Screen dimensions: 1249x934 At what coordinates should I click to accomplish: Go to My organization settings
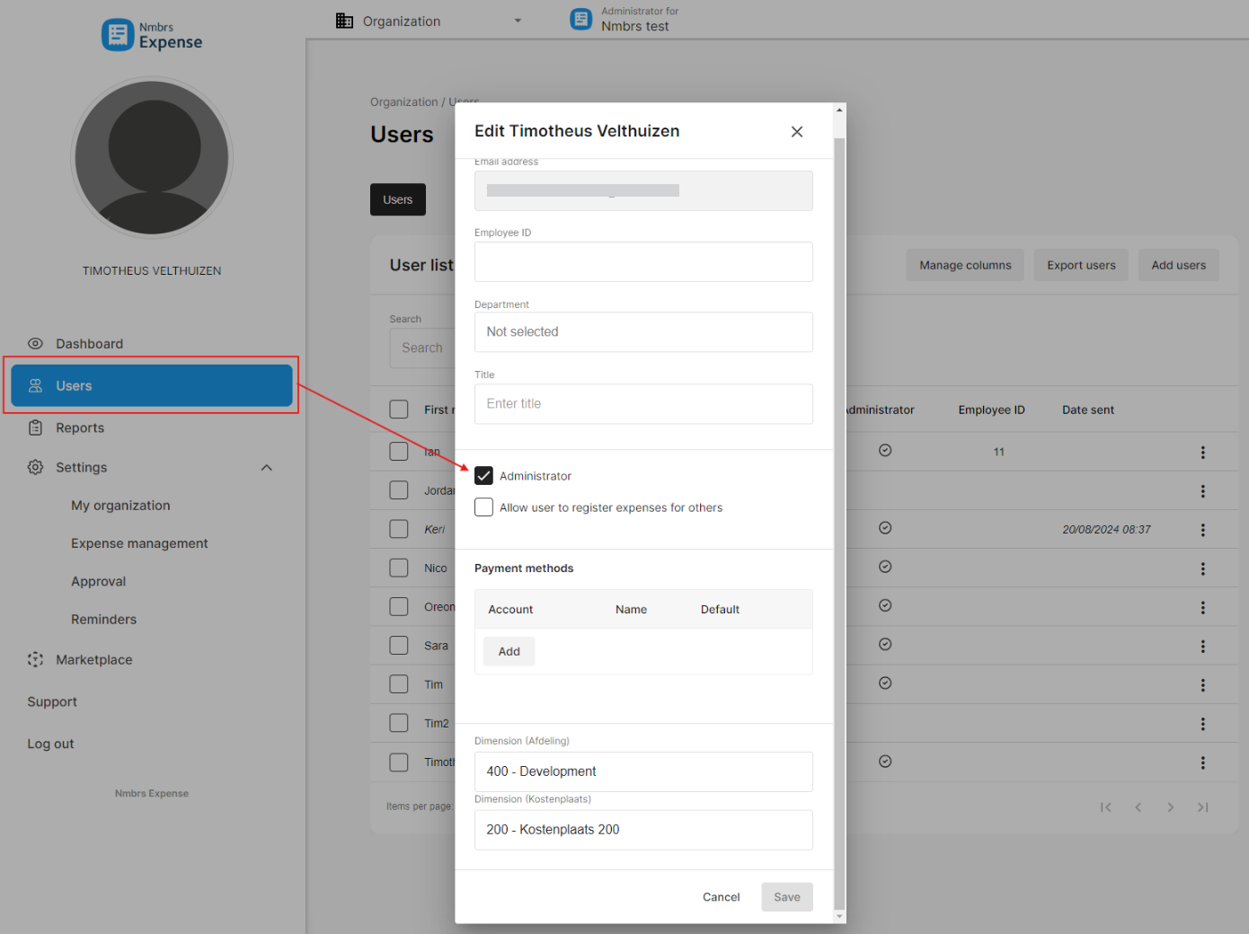(x=120, y=506)
